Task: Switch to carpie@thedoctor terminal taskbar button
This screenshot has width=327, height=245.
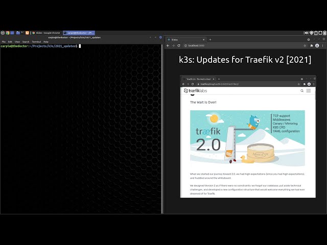Action: pyautogui.click(x=79, y=33)
